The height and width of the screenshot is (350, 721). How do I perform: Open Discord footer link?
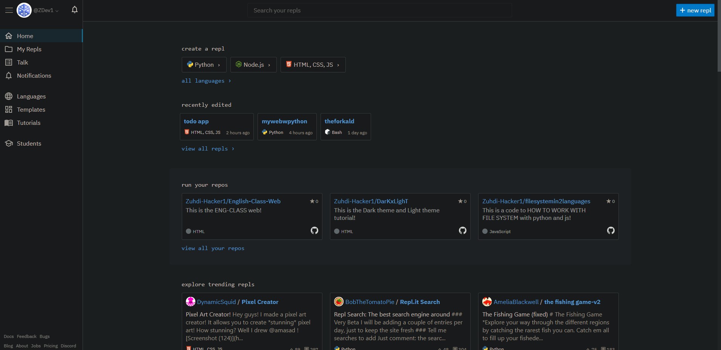[x=68, y=346]
